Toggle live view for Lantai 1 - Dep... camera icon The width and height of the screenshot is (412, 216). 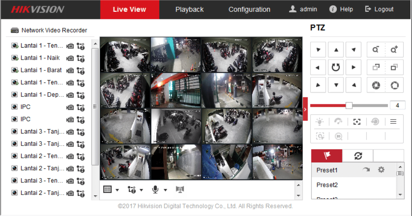[x=15, y=94]
